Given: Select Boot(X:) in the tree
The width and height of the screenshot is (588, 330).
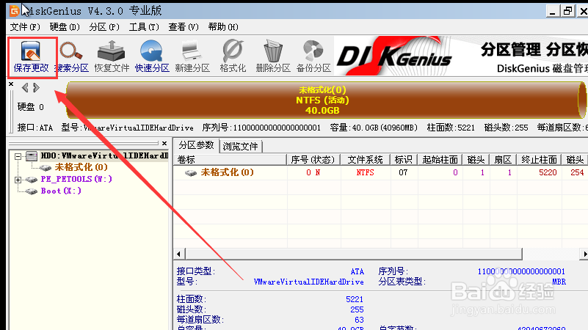Looking at the screenshot, I should pos(61,191).
